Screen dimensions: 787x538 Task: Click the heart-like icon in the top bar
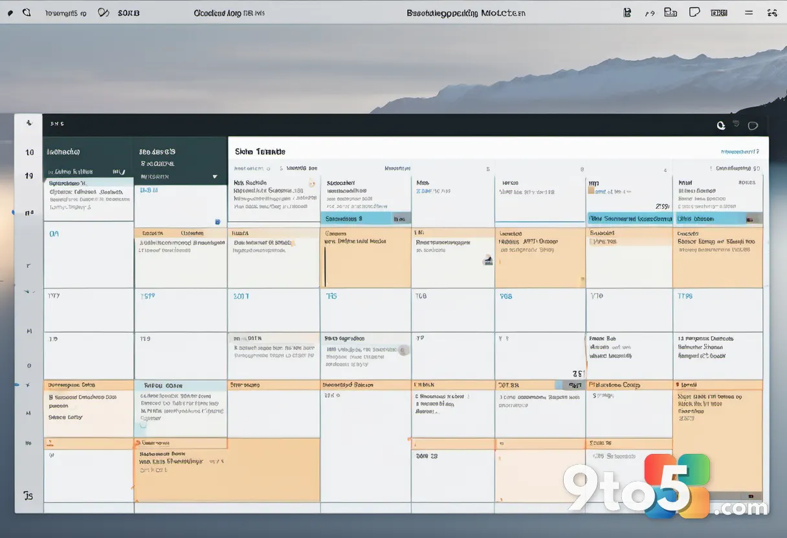(x=104, y=12)
